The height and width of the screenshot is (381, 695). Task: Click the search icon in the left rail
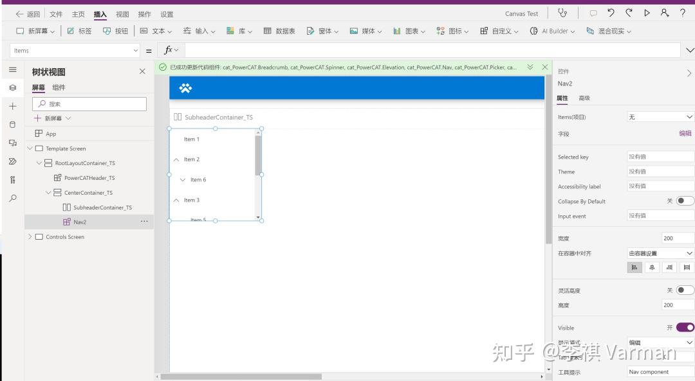point(12,199)
